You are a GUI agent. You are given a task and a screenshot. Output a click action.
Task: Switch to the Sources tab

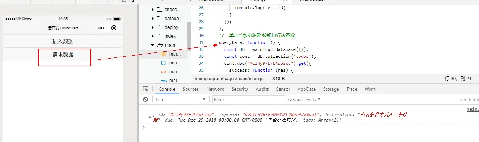191,89
